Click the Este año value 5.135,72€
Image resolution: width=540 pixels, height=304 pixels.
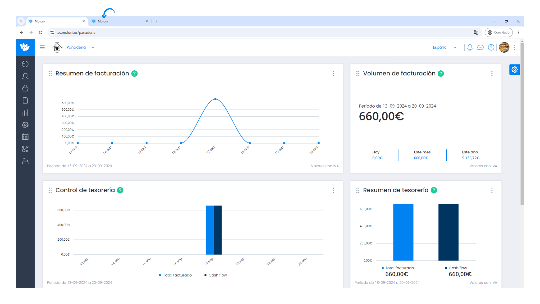coord(471,158)
